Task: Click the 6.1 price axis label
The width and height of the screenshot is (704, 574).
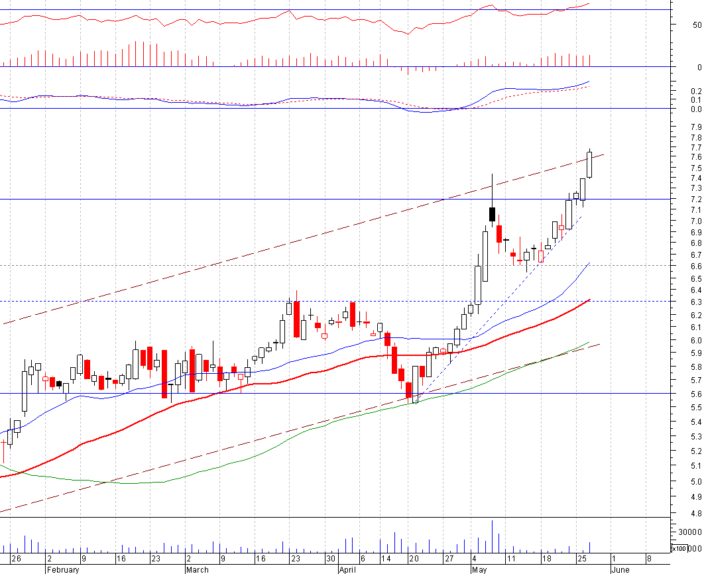Action: 696,327
